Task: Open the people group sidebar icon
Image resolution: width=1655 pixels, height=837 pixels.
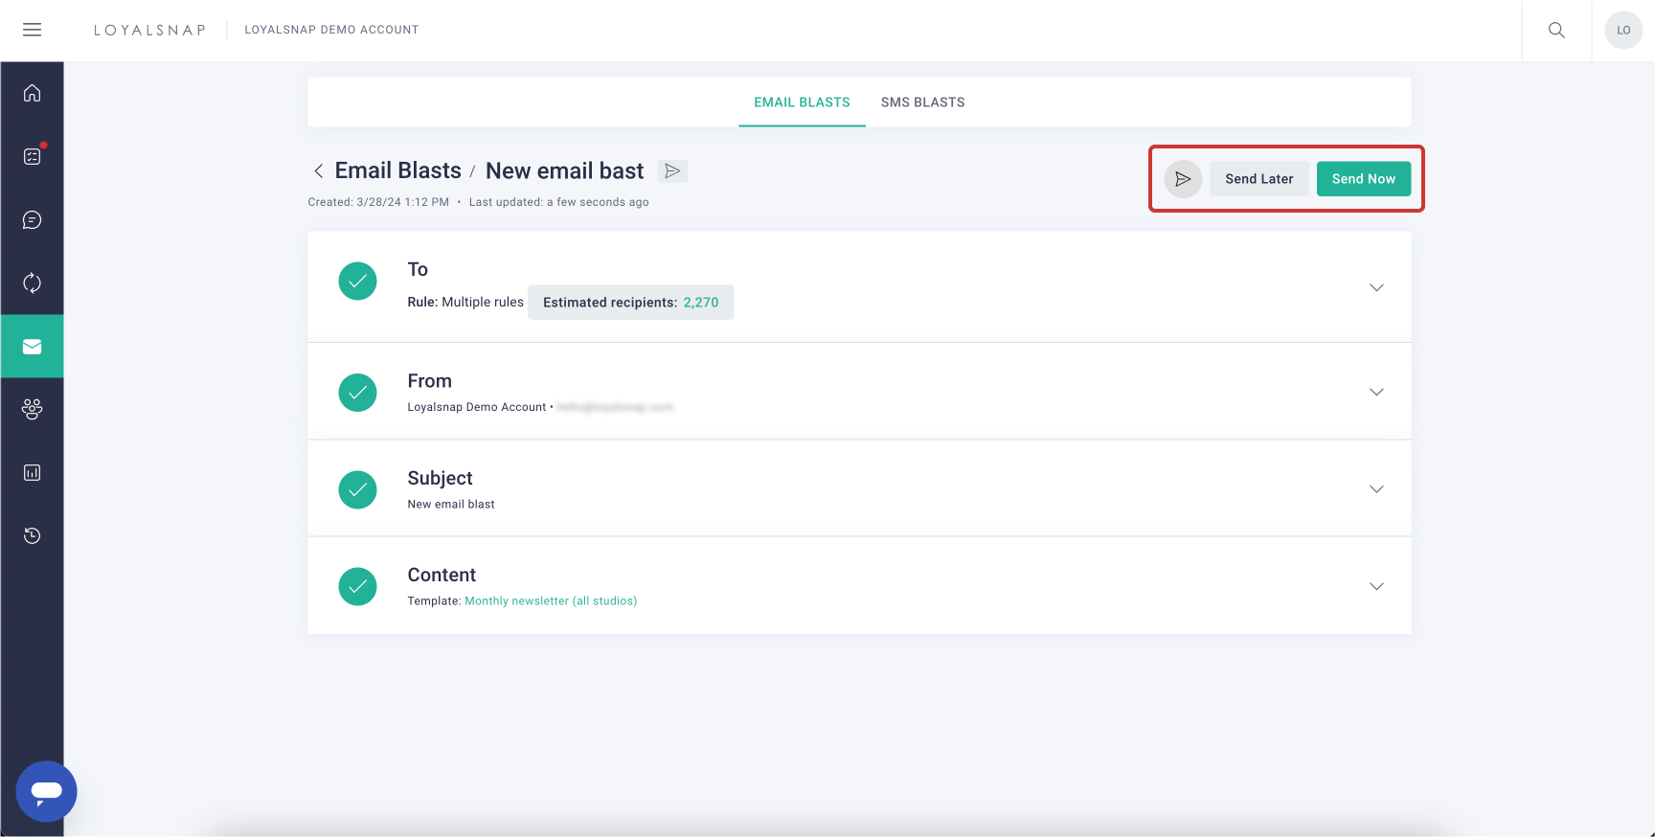Action: (x=32, y=409)
